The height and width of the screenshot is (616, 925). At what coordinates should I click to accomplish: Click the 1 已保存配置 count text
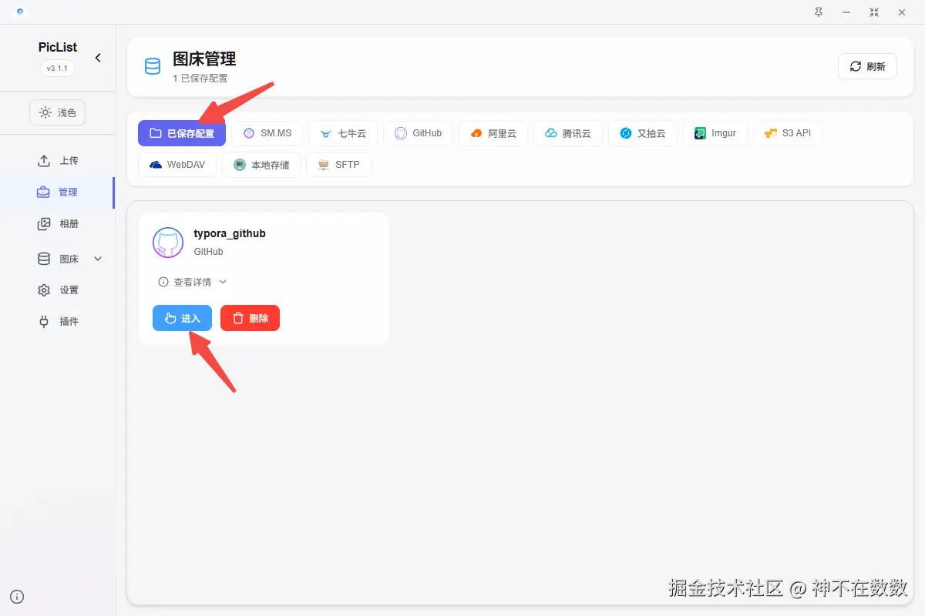point(200,79)
